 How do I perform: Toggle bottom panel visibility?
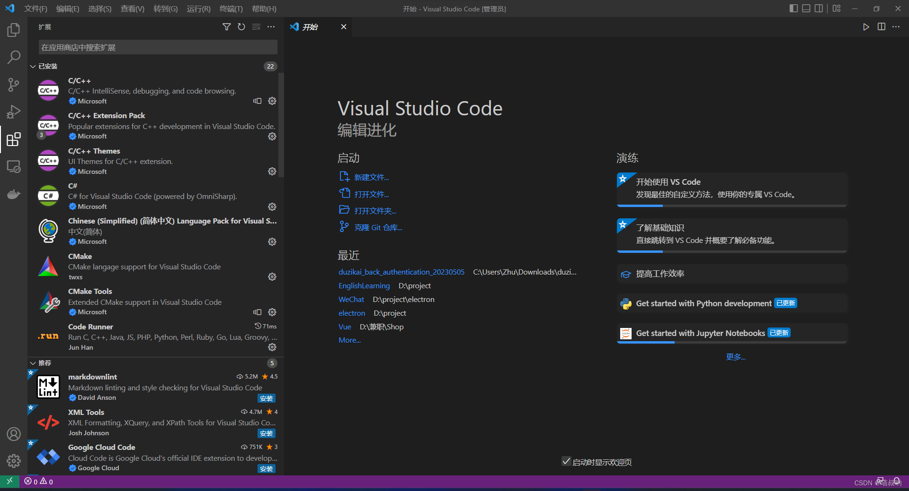coord(806,9)
